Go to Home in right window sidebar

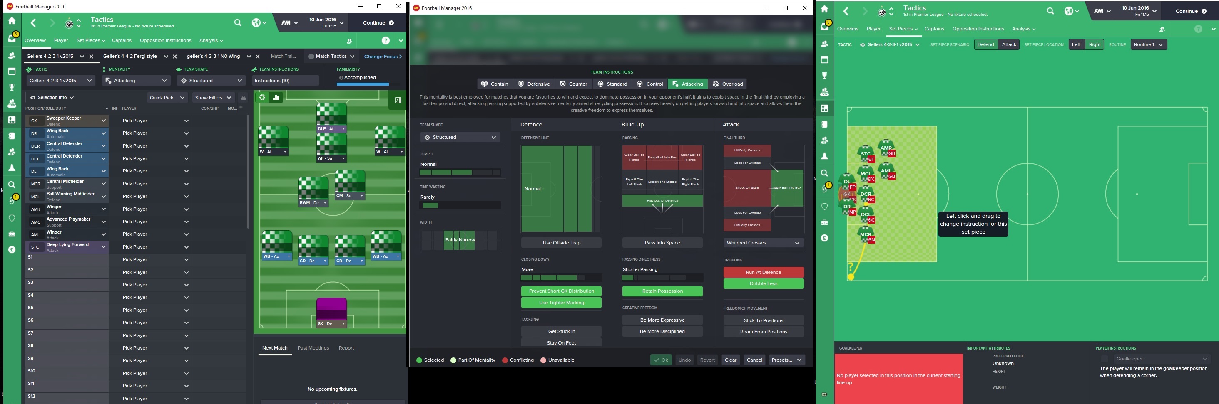pos(824,9)
